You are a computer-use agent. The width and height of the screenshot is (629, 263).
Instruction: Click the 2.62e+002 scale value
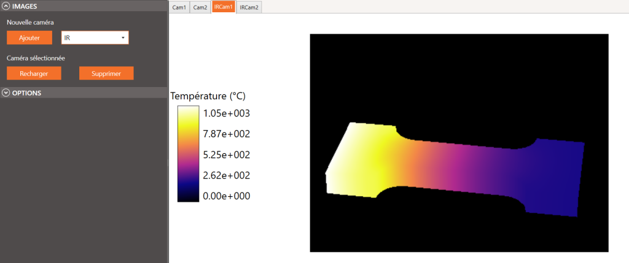pos(227,175)
